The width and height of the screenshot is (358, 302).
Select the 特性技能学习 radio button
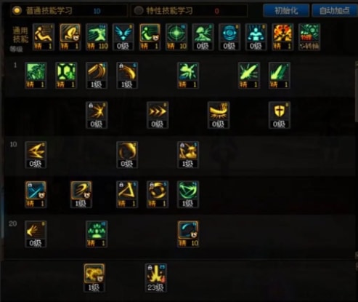(x=139, y=10)
